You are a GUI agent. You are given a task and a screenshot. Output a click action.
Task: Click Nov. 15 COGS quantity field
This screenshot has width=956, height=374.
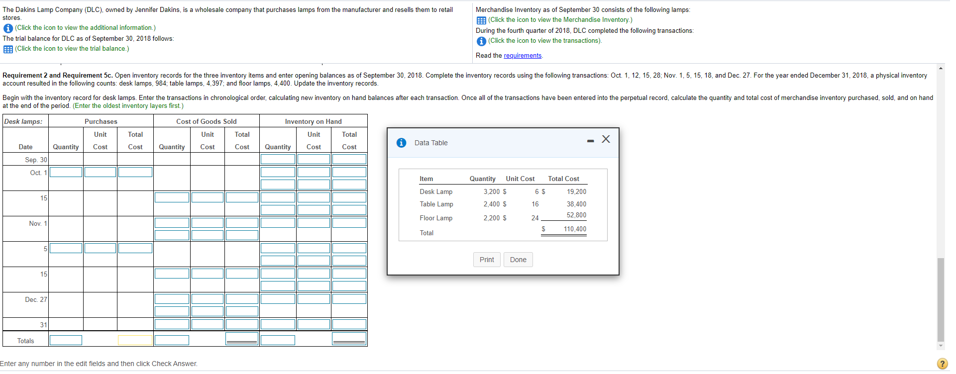[x=172, y=274]
